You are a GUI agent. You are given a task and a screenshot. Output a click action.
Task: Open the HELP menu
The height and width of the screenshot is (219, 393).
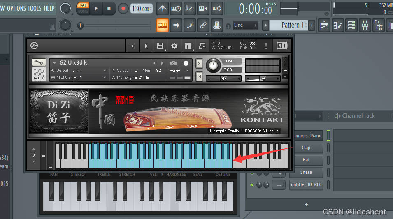click(49, 9)
